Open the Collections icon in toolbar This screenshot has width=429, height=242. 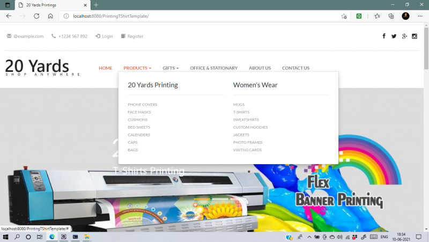tap(391, 16)
